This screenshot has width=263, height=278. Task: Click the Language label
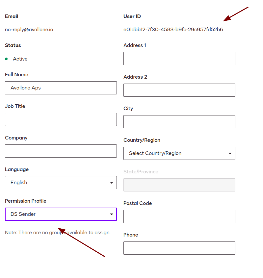[17, 169]
